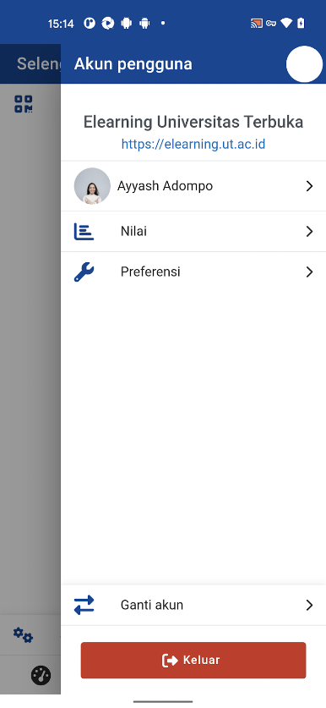Expand chevron on the Preferensi row

[309, 272]
